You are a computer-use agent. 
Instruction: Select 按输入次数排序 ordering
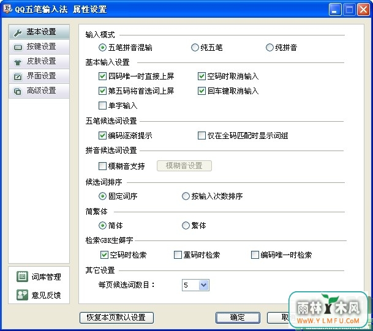186,196
